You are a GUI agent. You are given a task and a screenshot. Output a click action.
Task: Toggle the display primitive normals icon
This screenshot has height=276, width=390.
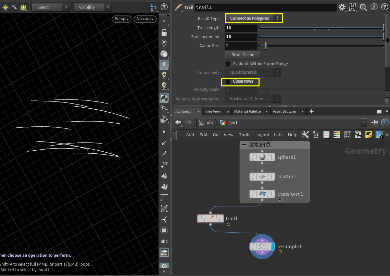click(164, 176)
